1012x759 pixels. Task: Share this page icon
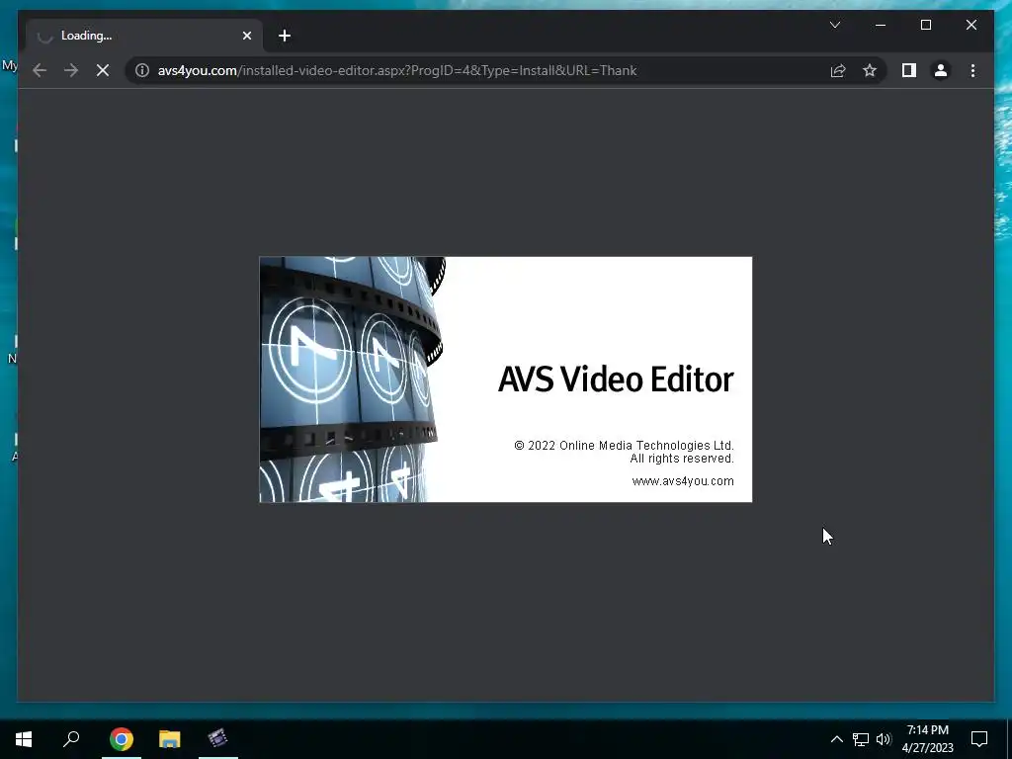click(x=838, y=70)
